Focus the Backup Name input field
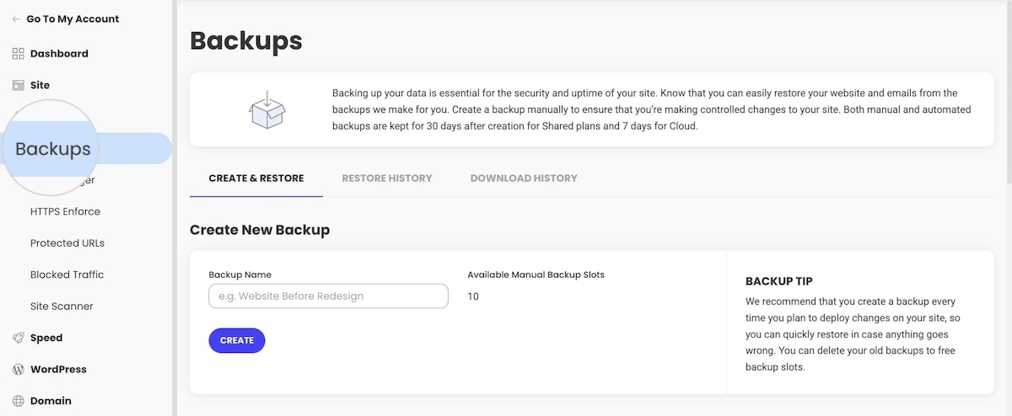Image resolution: width=1012 pixels, height=416 pixels. click(x=328, y=296)
